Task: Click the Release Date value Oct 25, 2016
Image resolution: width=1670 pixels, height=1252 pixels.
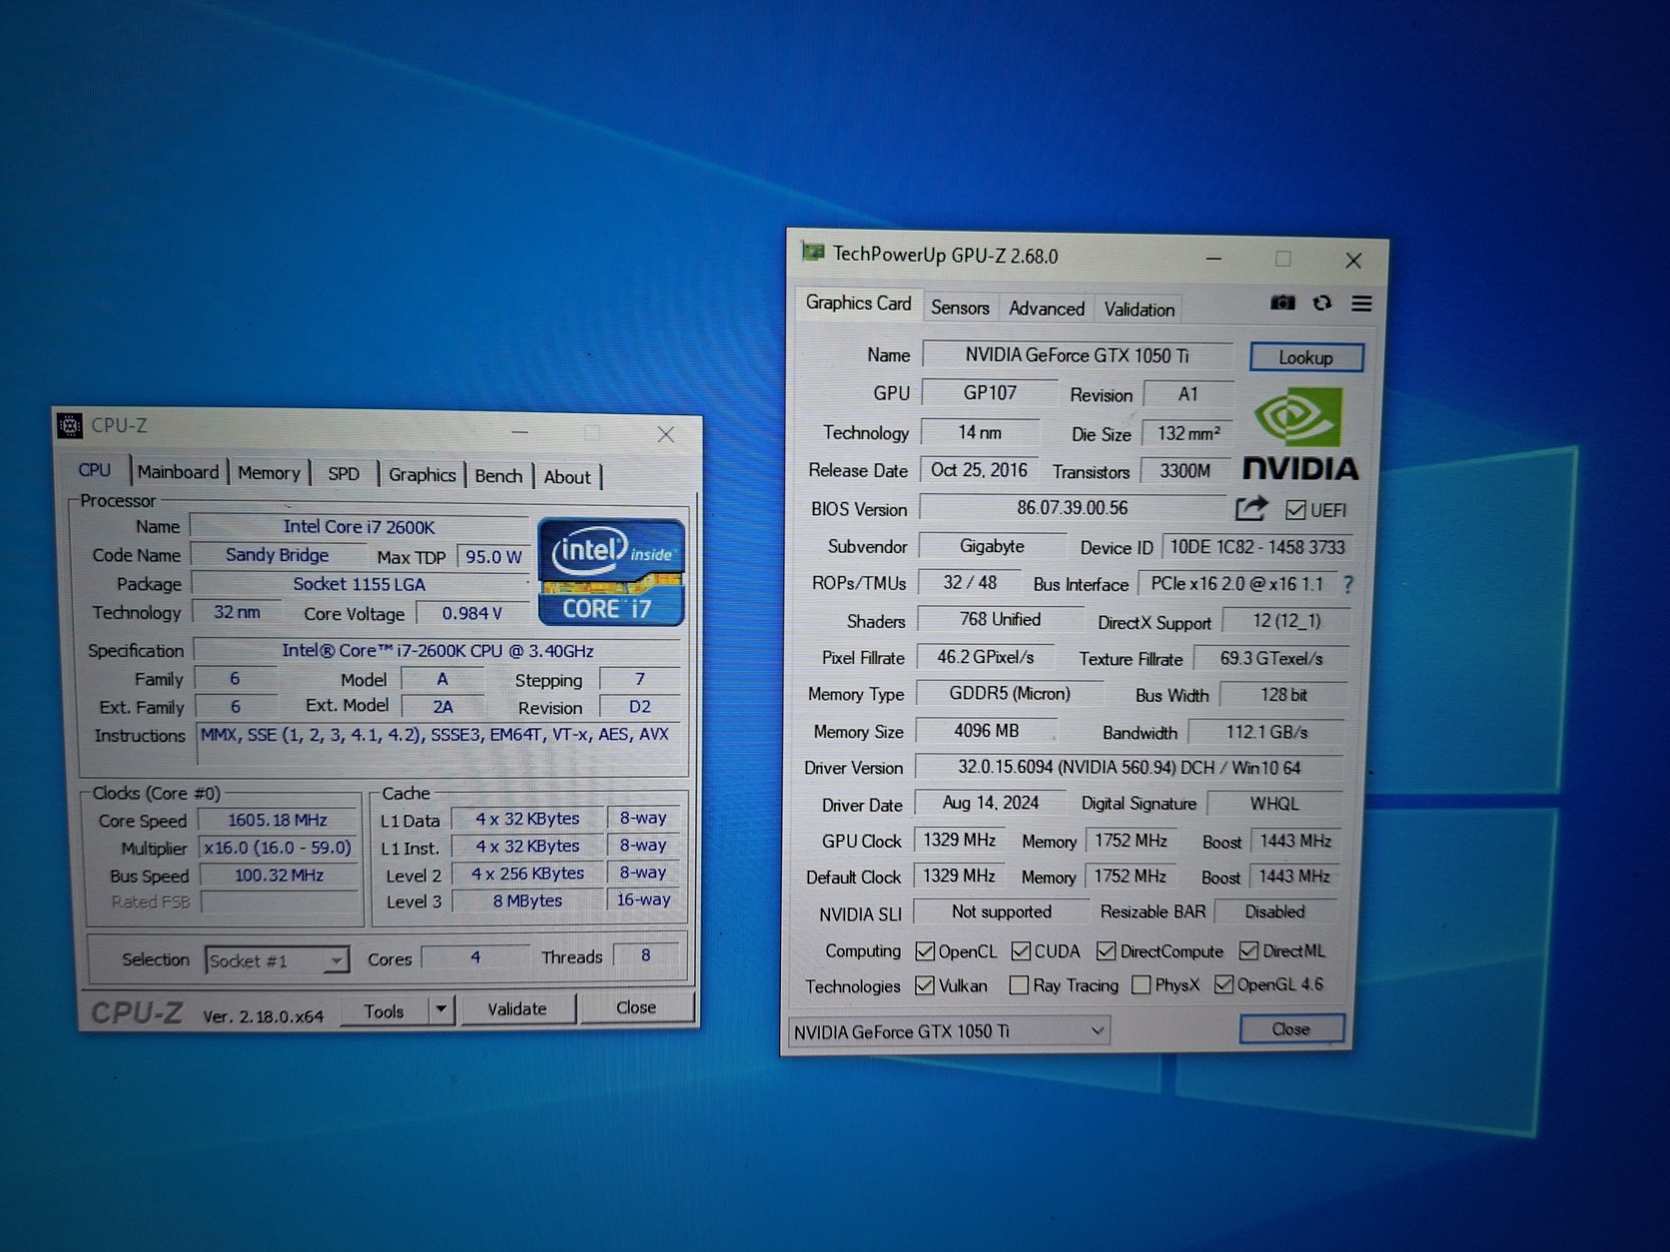Action: (x=980, y=470)
